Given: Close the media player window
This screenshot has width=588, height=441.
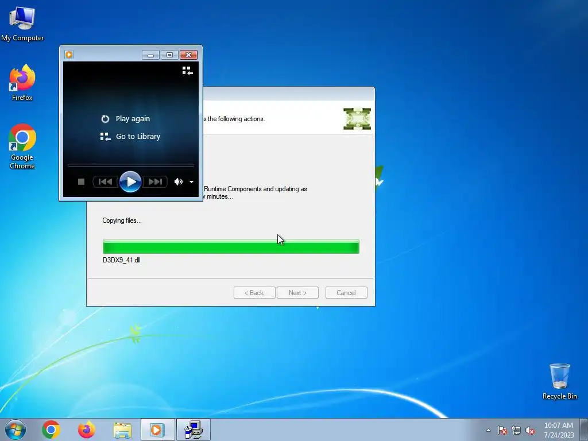Looking at the screenshot, I should tap(188, 55).
